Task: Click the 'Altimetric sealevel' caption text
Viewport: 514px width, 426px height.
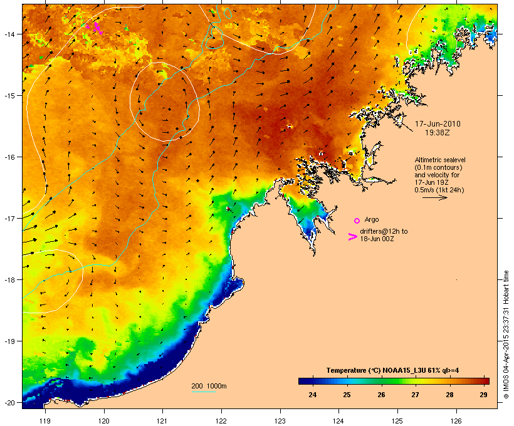Action: (440, 160)
